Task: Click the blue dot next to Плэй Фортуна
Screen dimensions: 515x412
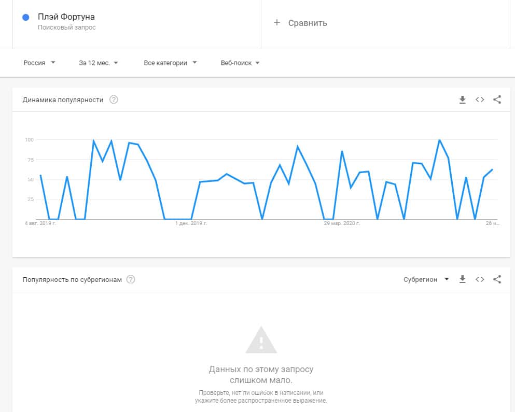Action: pyautogui.click(x=26, y=17)
